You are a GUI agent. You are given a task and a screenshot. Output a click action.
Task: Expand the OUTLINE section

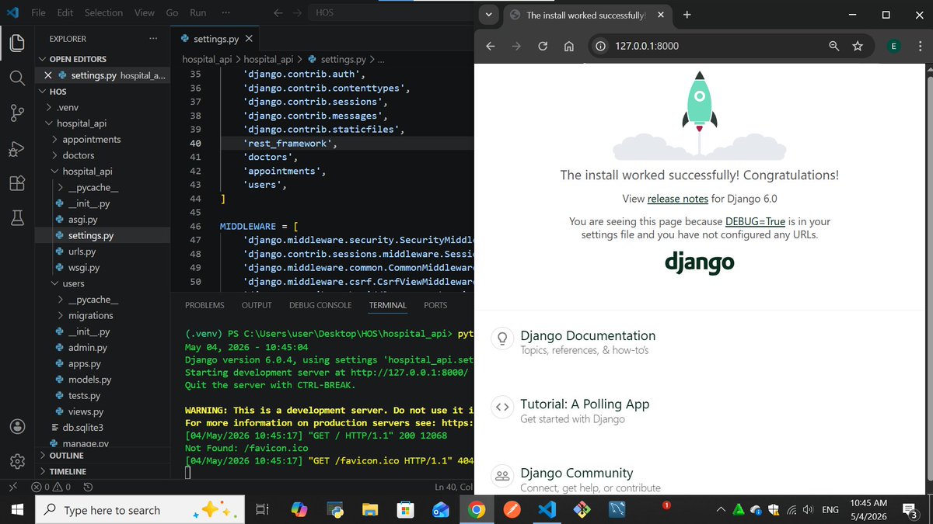[66, 456]
